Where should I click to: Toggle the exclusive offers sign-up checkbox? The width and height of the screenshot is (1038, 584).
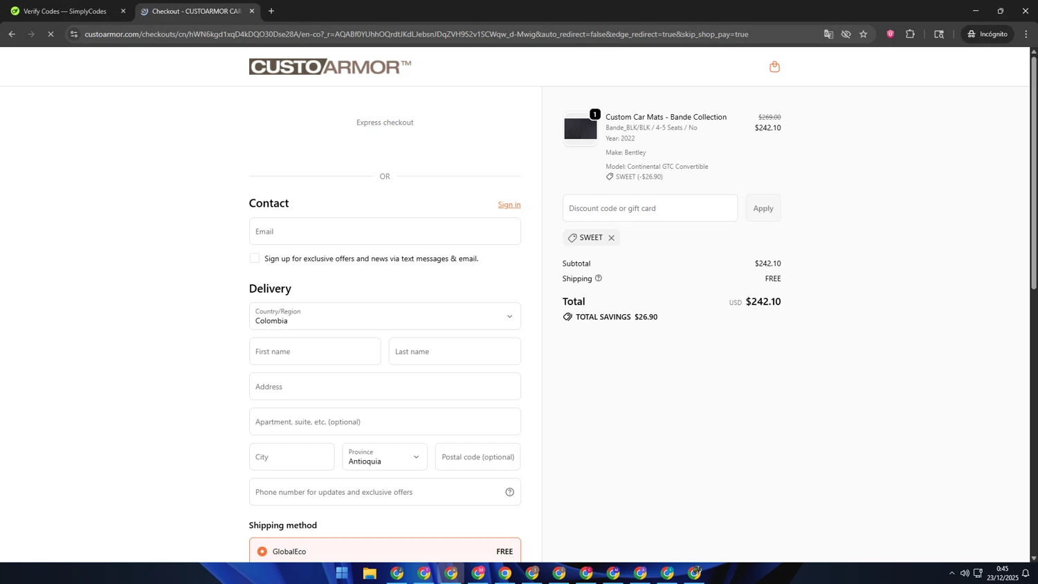click(x=255, y=258)
